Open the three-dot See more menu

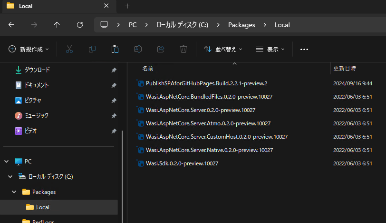pyautogui.click(x=304, y=50)
